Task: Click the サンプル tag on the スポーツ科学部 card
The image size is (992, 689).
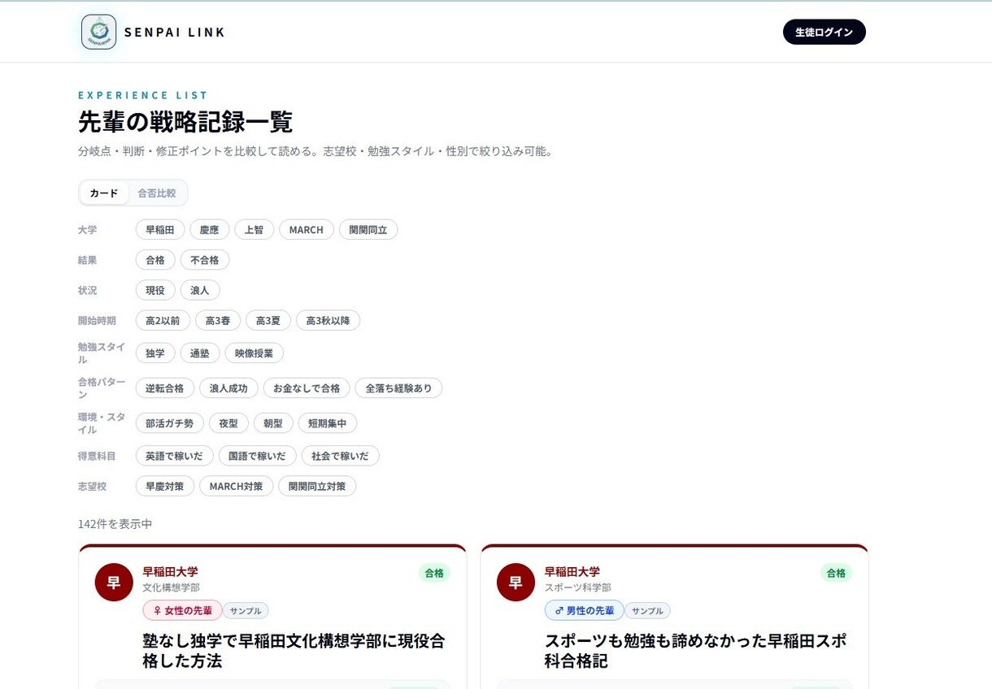Action: (647, 610)
